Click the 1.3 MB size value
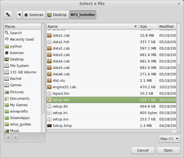184x158 pixels. click(x=146, y=126)
